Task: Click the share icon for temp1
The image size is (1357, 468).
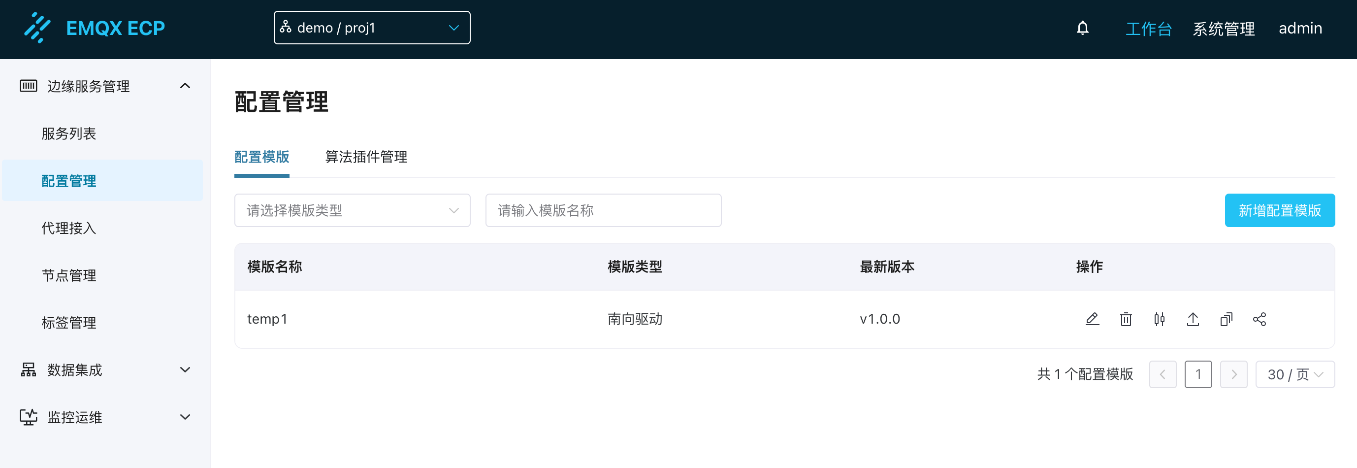Action: 1260,319
